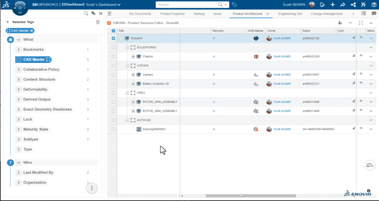This screenshot has height=201, width=379.
Task: Open the Issue tab
Action: click(218, 14)
